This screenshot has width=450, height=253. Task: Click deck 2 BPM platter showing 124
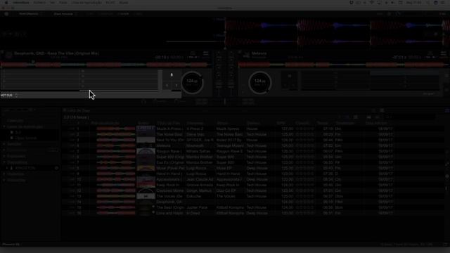click(x=259, y=82)
